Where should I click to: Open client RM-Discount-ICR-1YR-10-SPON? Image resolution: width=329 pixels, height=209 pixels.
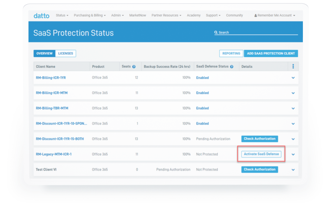(x=61, y=123)
